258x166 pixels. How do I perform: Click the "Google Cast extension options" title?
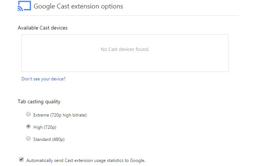[78, 6]
